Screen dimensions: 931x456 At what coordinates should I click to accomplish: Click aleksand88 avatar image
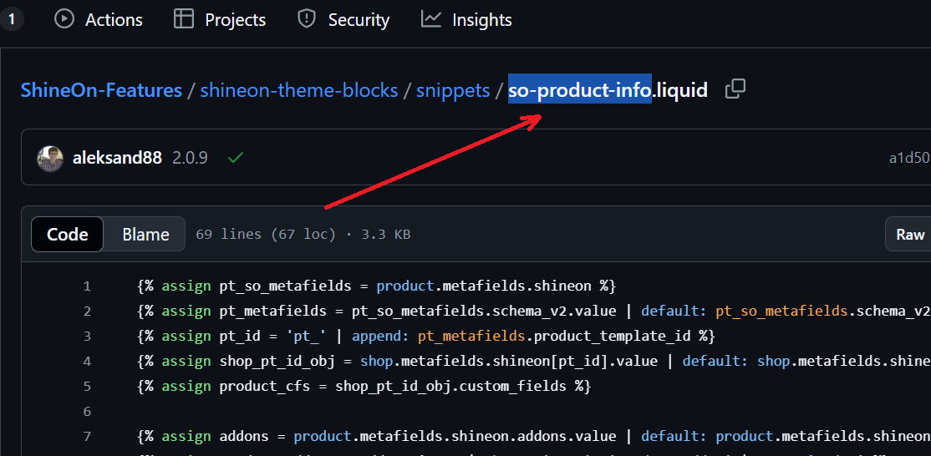(50, 159)
